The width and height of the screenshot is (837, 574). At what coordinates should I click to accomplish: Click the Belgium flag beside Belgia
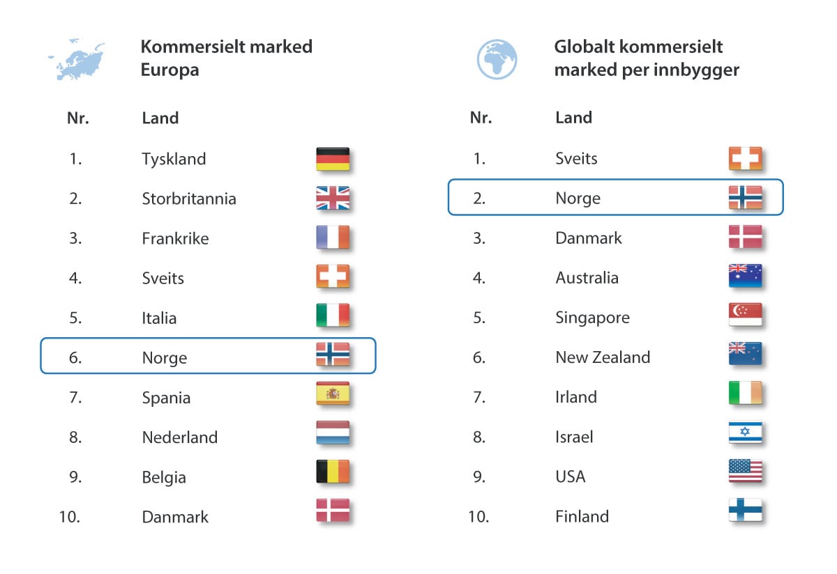pyautogui.click(x=333, y=472)
